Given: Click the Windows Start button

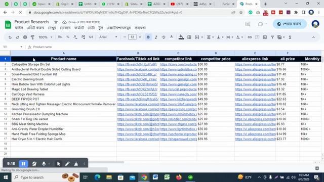Looking at the screenshot, I should click(6, 177).
